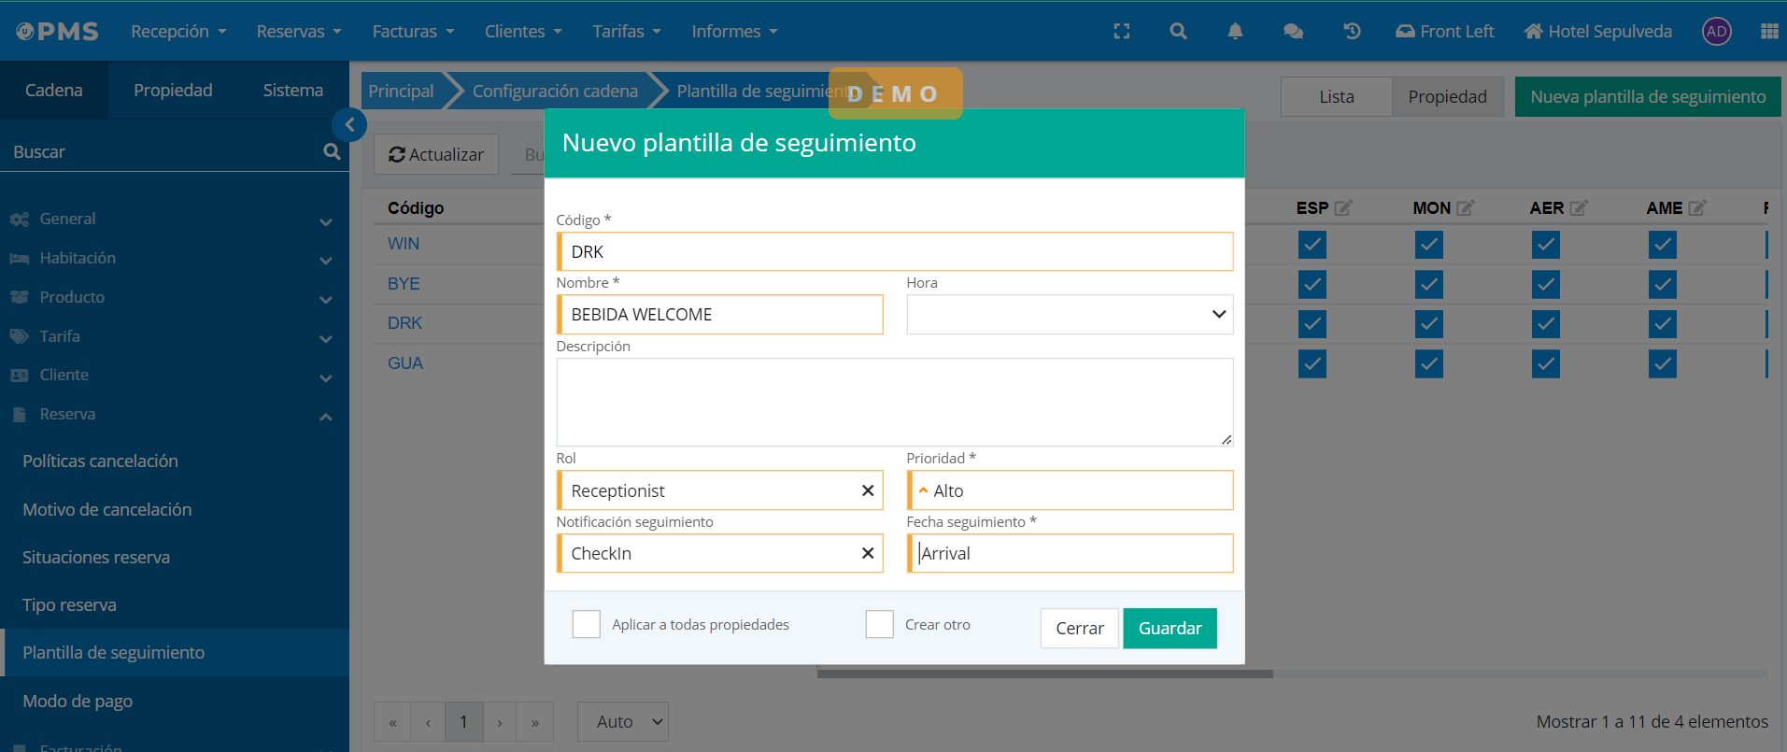Click into the Descripción text area
The image size is (1787, 752).
pyautogui.click(x=894, y=402)
